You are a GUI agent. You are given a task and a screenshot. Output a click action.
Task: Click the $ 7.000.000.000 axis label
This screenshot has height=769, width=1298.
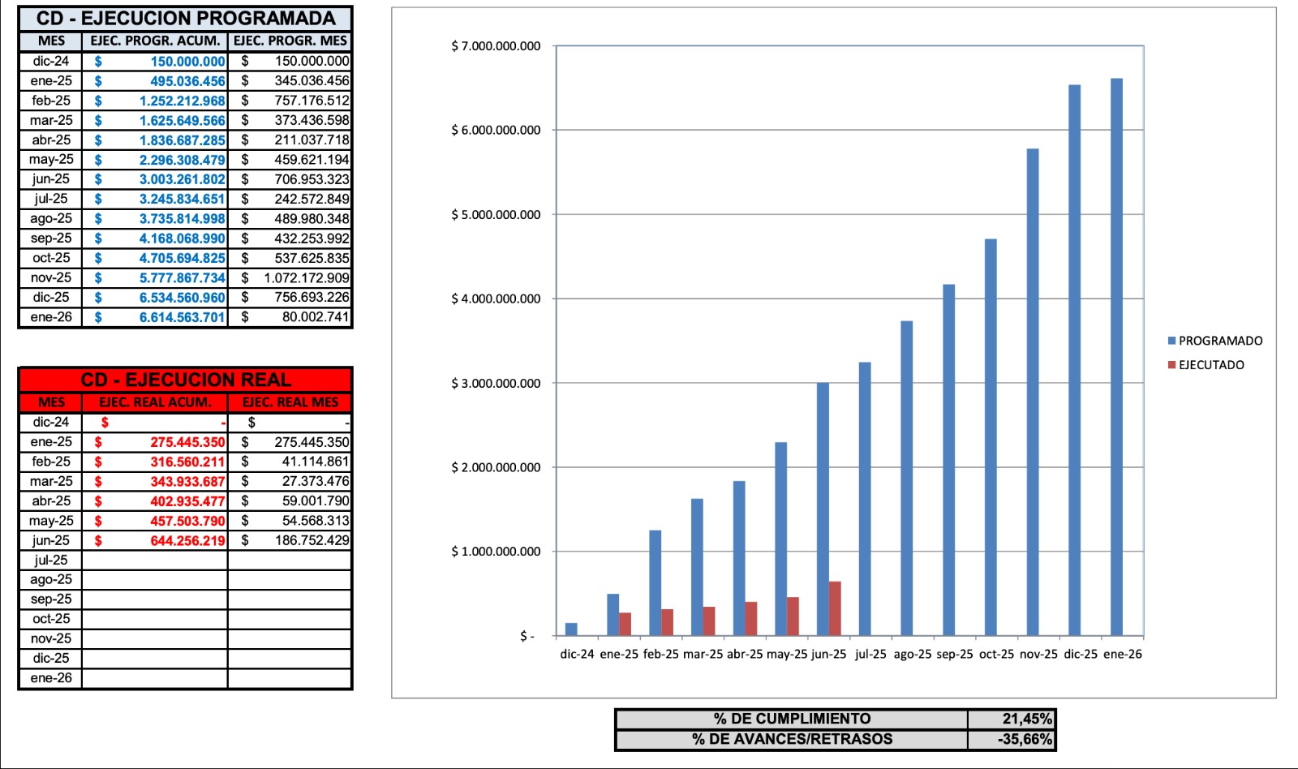tap(496, 46)
